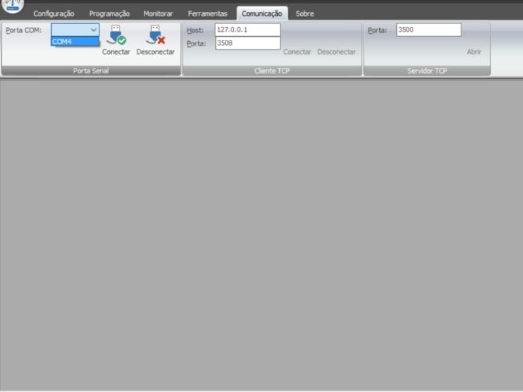Screen dimensions: 523x392
Task: Click the application logo button
Action: coord(14,6)
